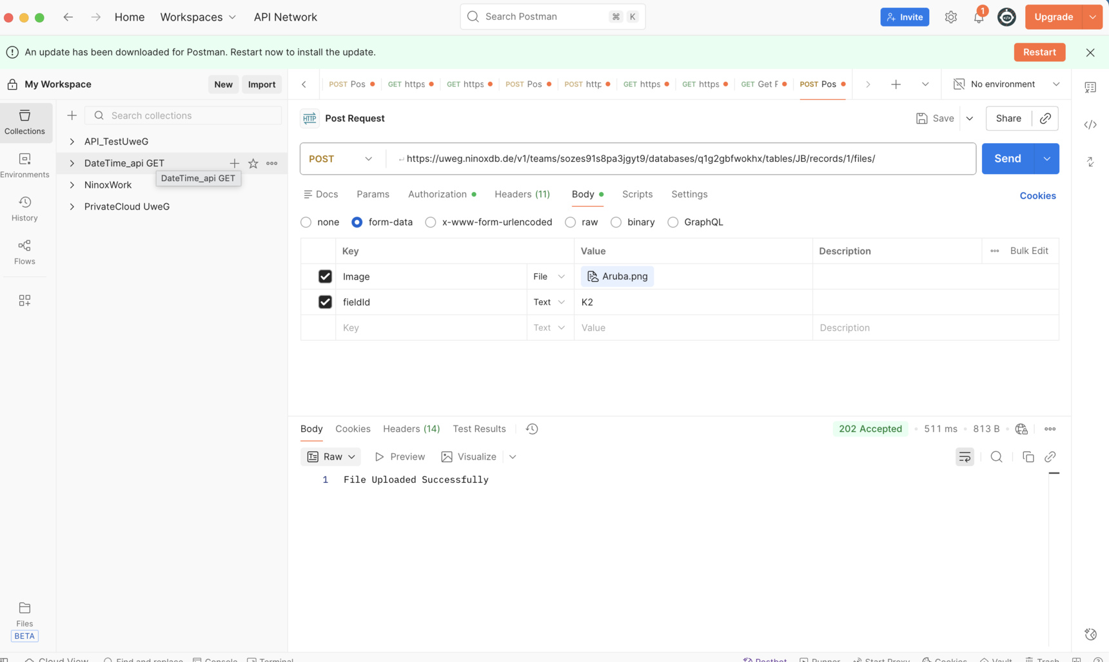
Task: Expand the NinoxWork collection
Action: (72, 185)
